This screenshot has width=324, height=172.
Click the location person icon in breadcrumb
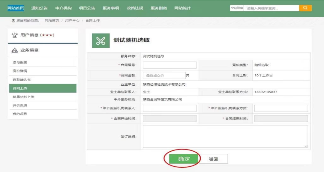coord(13,20)
